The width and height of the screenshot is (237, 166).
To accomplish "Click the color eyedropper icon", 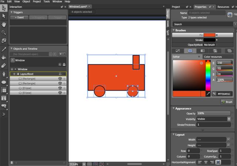I will [x=208, y=94].
